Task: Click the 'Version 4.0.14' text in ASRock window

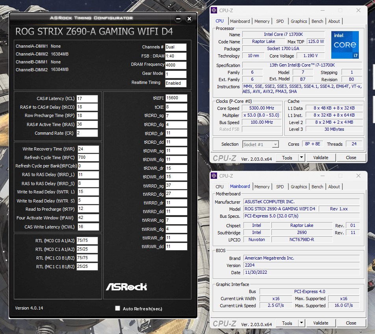Action: point(29,308)
